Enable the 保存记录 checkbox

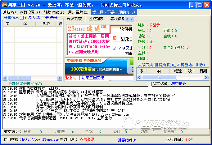click(x=150, y=84)
